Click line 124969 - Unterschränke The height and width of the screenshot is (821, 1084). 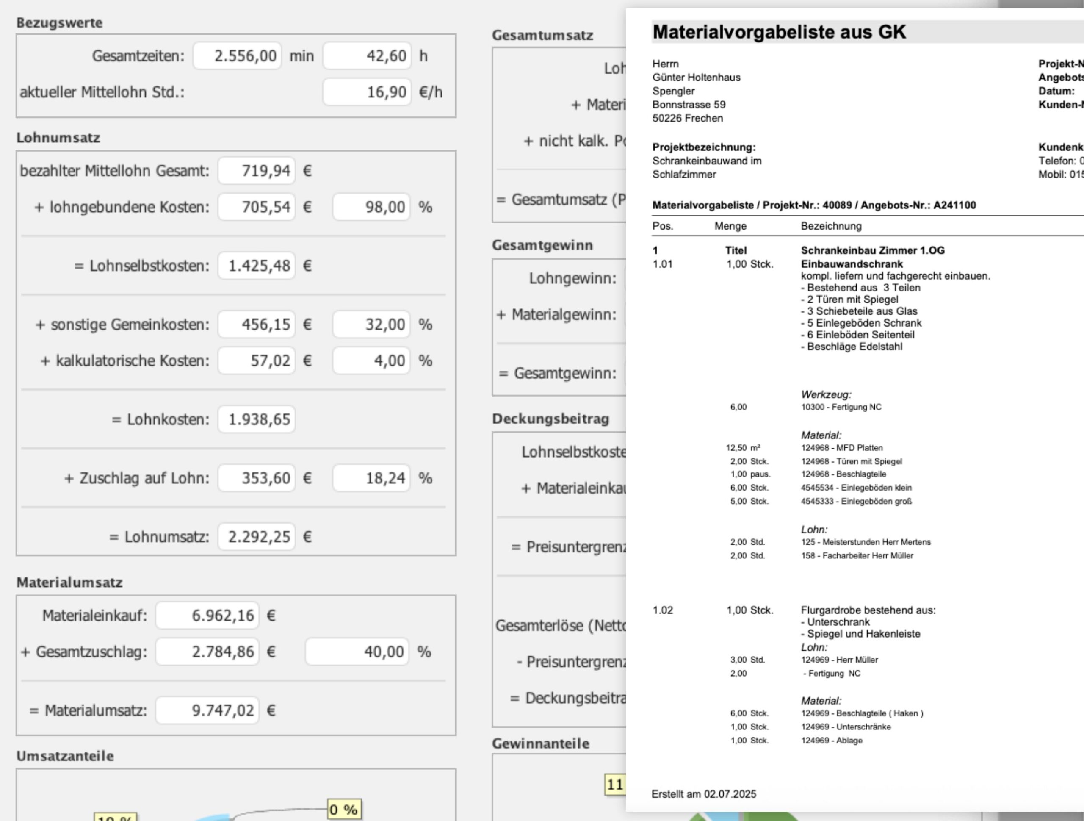[x=846, y=727]
